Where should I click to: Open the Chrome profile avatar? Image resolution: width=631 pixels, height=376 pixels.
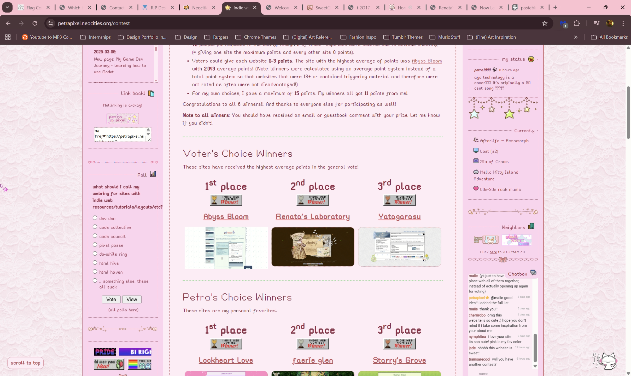[x=610, y=23]
